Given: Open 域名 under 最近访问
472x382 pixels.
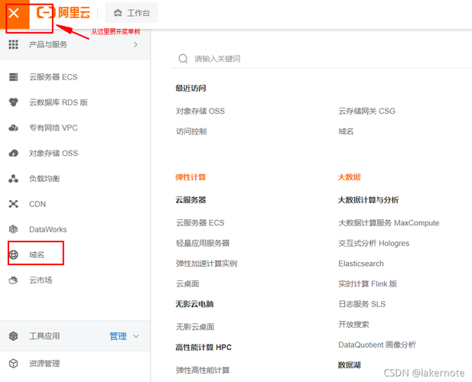Looking at the screenshot, I should point(346,131).
